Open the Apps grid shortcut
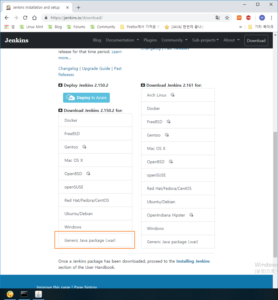The width and height of the screenshot is (278, 300). [x=6, y=27]
